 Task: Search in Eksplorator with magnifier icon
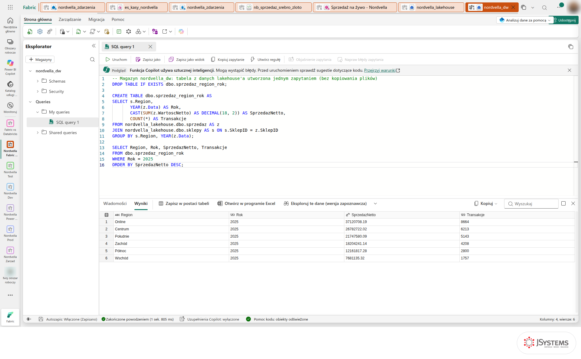coord(92,60)
